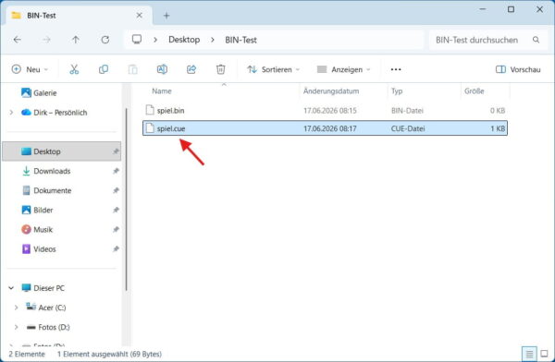The image size is (555, 362).
Task: Click the Share icon in toolbar
Action: [191, 69]
